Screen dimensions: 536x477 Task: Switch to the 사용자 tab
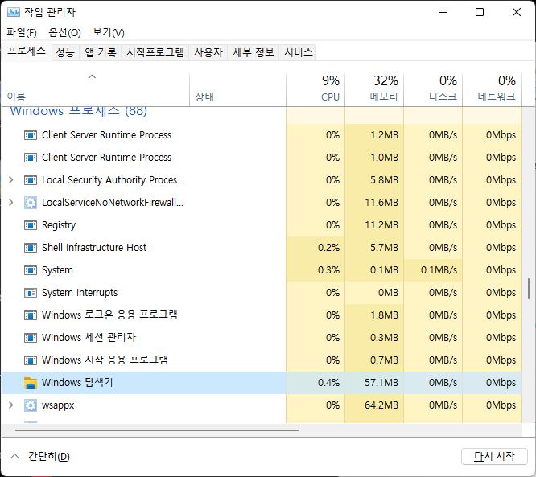coord(208,52)
